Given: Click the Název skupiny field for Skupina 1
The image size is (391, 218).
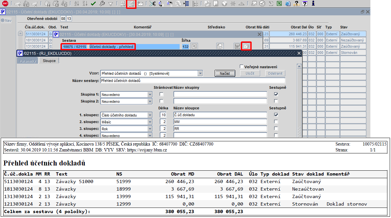Looking at the screenshot, I should coord(220,94).
